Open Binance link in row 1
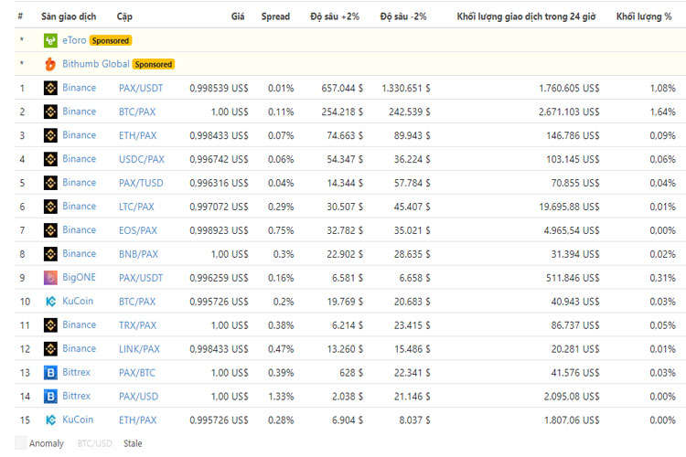686x457 pixels. 79,88
